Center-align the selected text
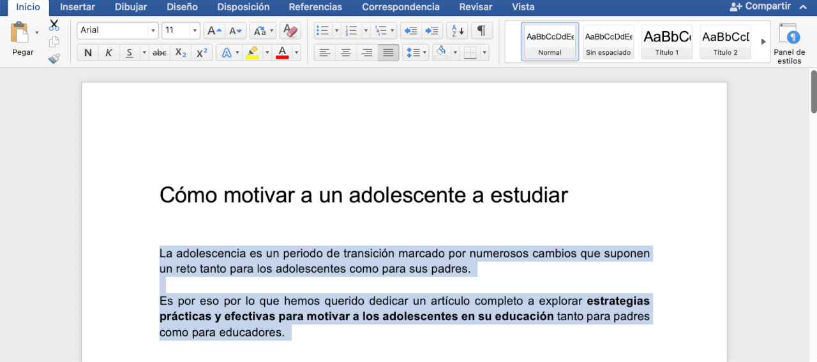The height and width of the screenshot is (362, 817). [x=346, y=53]
